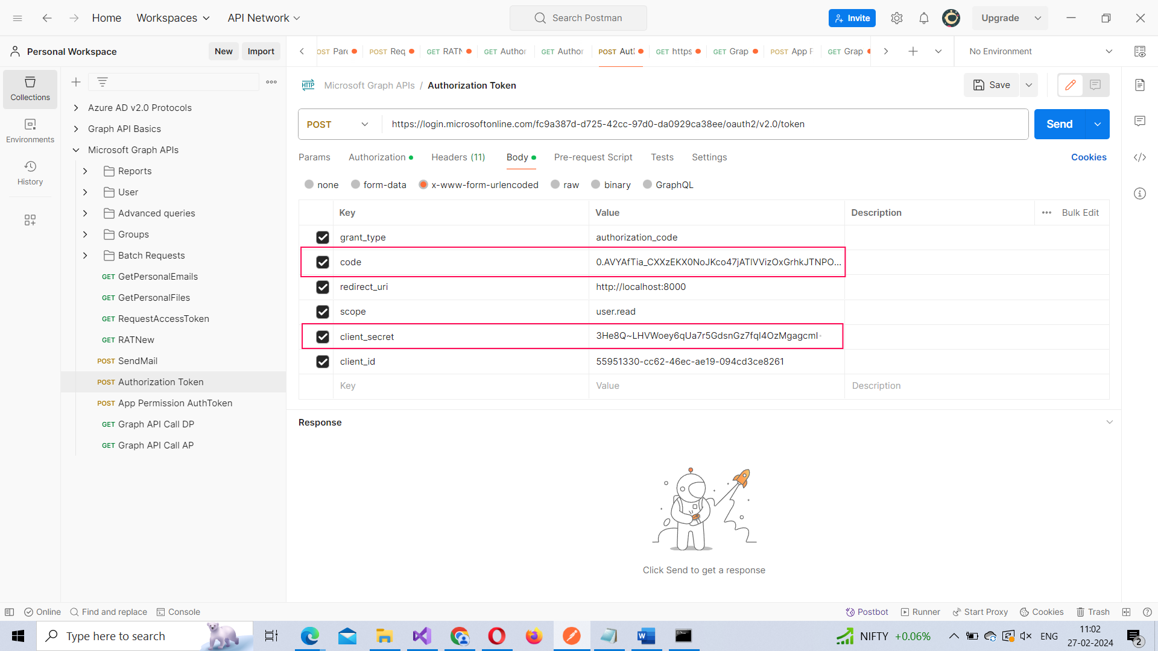
Task: Click the Save button
Action: coord(992,85)
